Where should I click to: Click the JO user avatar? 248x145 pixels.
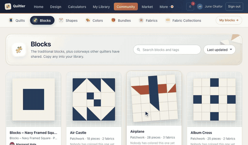pos(200,7)
